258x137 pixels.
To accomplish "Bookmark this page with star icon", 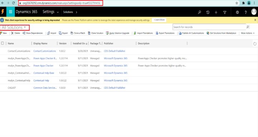I will click(x=237, y=3).
